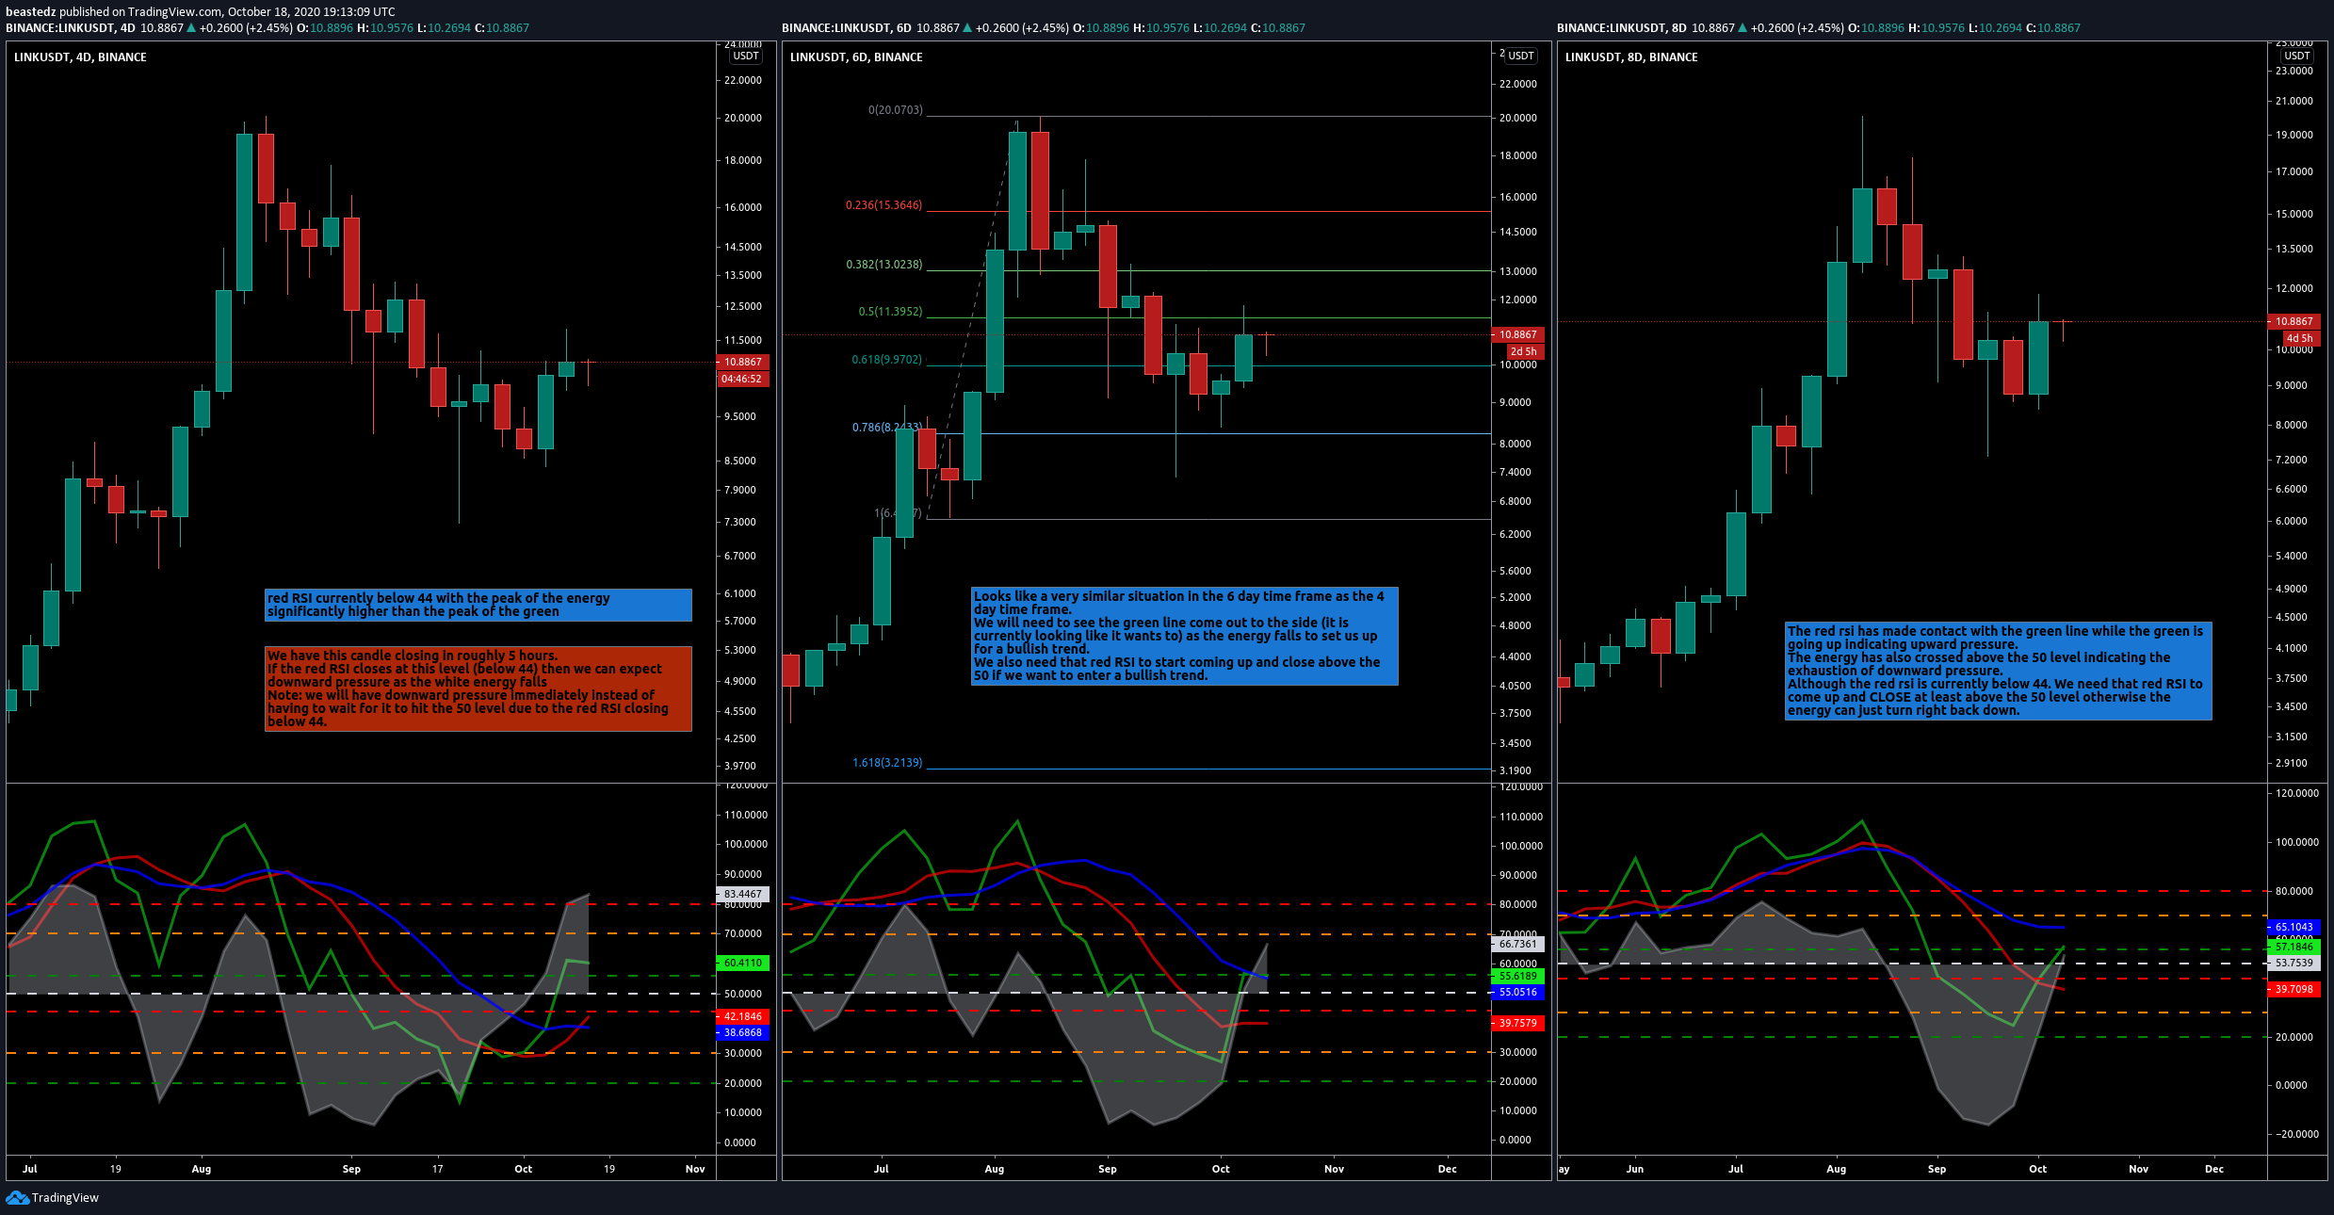Select the blue note starting 'red RSI currently below 44'
The image size is (2334, 1215).
click(x=478, y=605)
